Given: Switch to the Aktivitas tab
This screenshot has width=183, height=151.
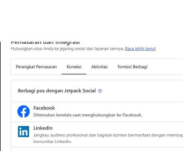Looking at the screenshot, I should [x=99, y=67].
